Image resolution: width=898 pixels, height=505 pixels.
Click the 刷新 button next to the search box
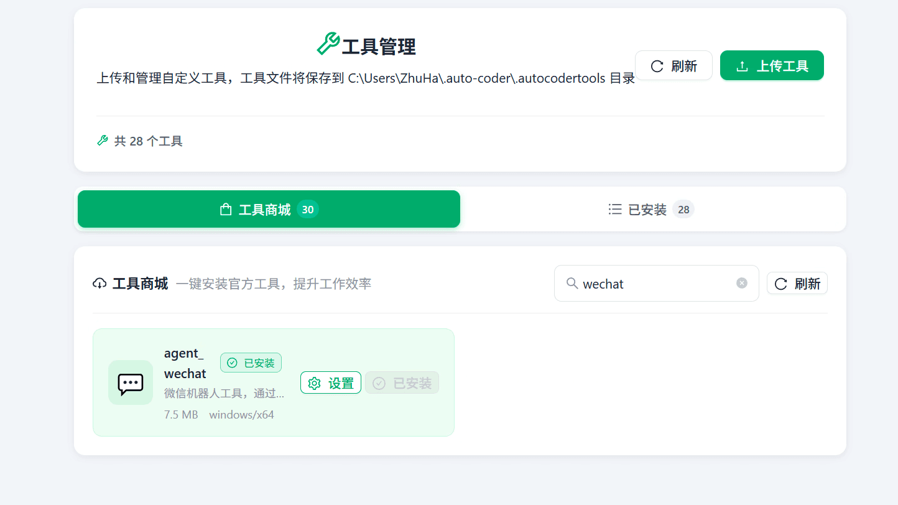(797, 283)
